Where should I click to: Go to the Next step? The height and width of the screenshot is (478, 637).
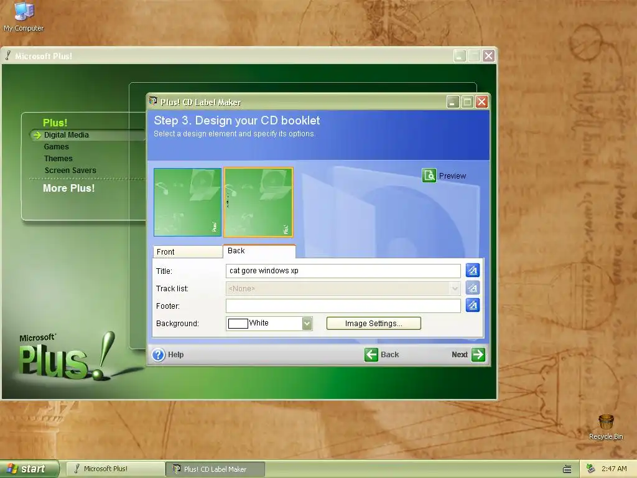[x=468, y=354]
